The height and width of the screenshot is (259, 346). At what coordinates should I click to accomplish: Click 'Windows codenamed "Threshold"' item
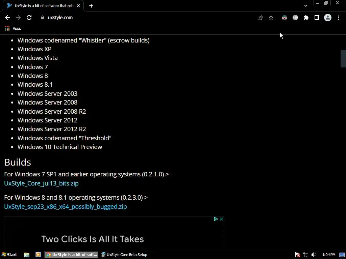click(65, 138)
